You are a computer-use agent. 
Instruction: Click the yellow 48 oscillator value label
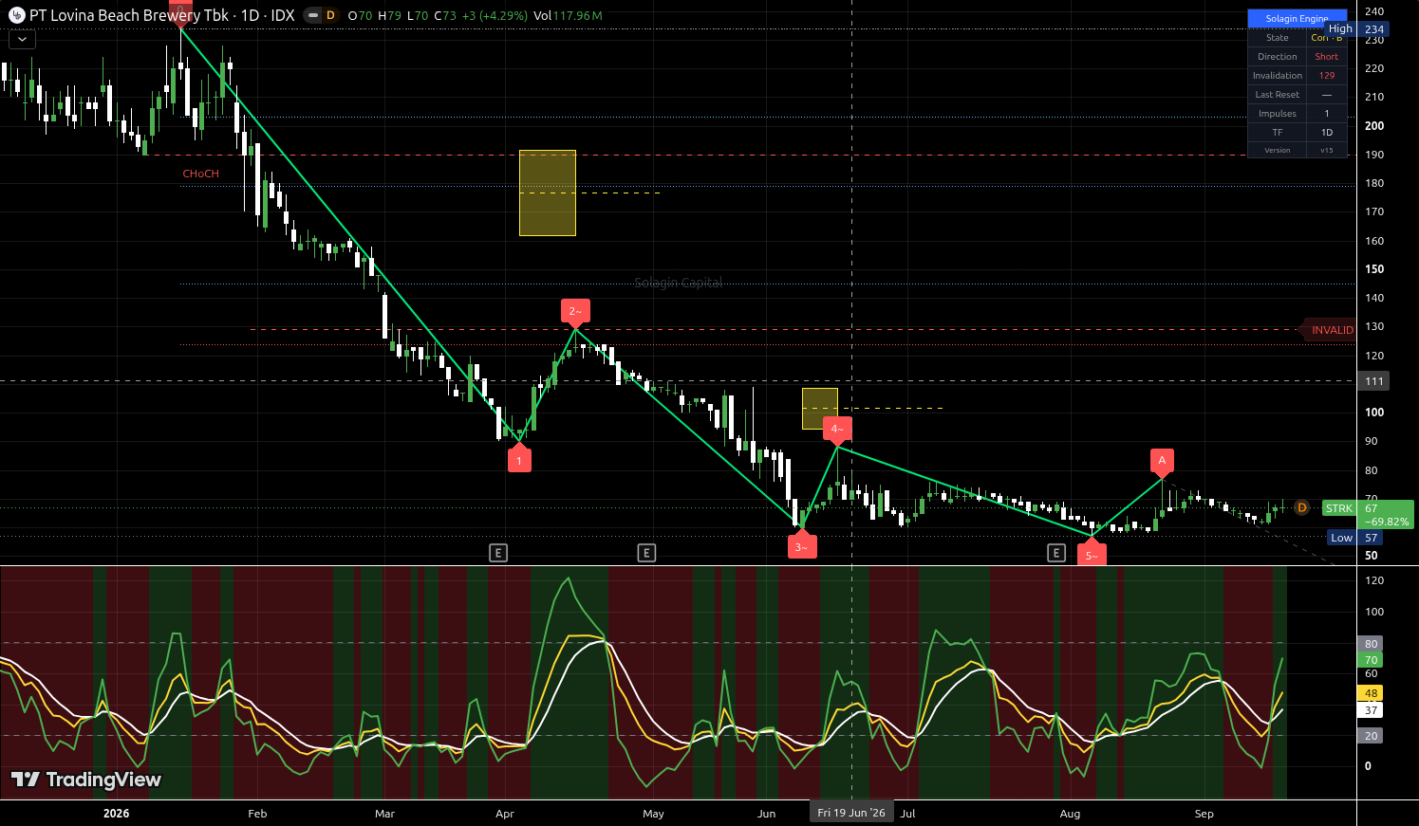click(1372, 693)
